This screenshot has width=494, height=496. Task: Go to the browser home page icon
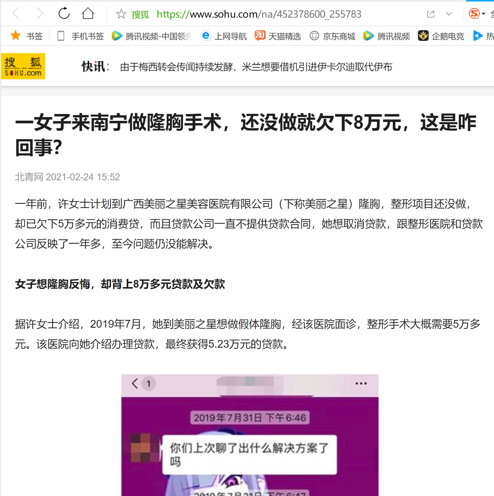[88, 13]
